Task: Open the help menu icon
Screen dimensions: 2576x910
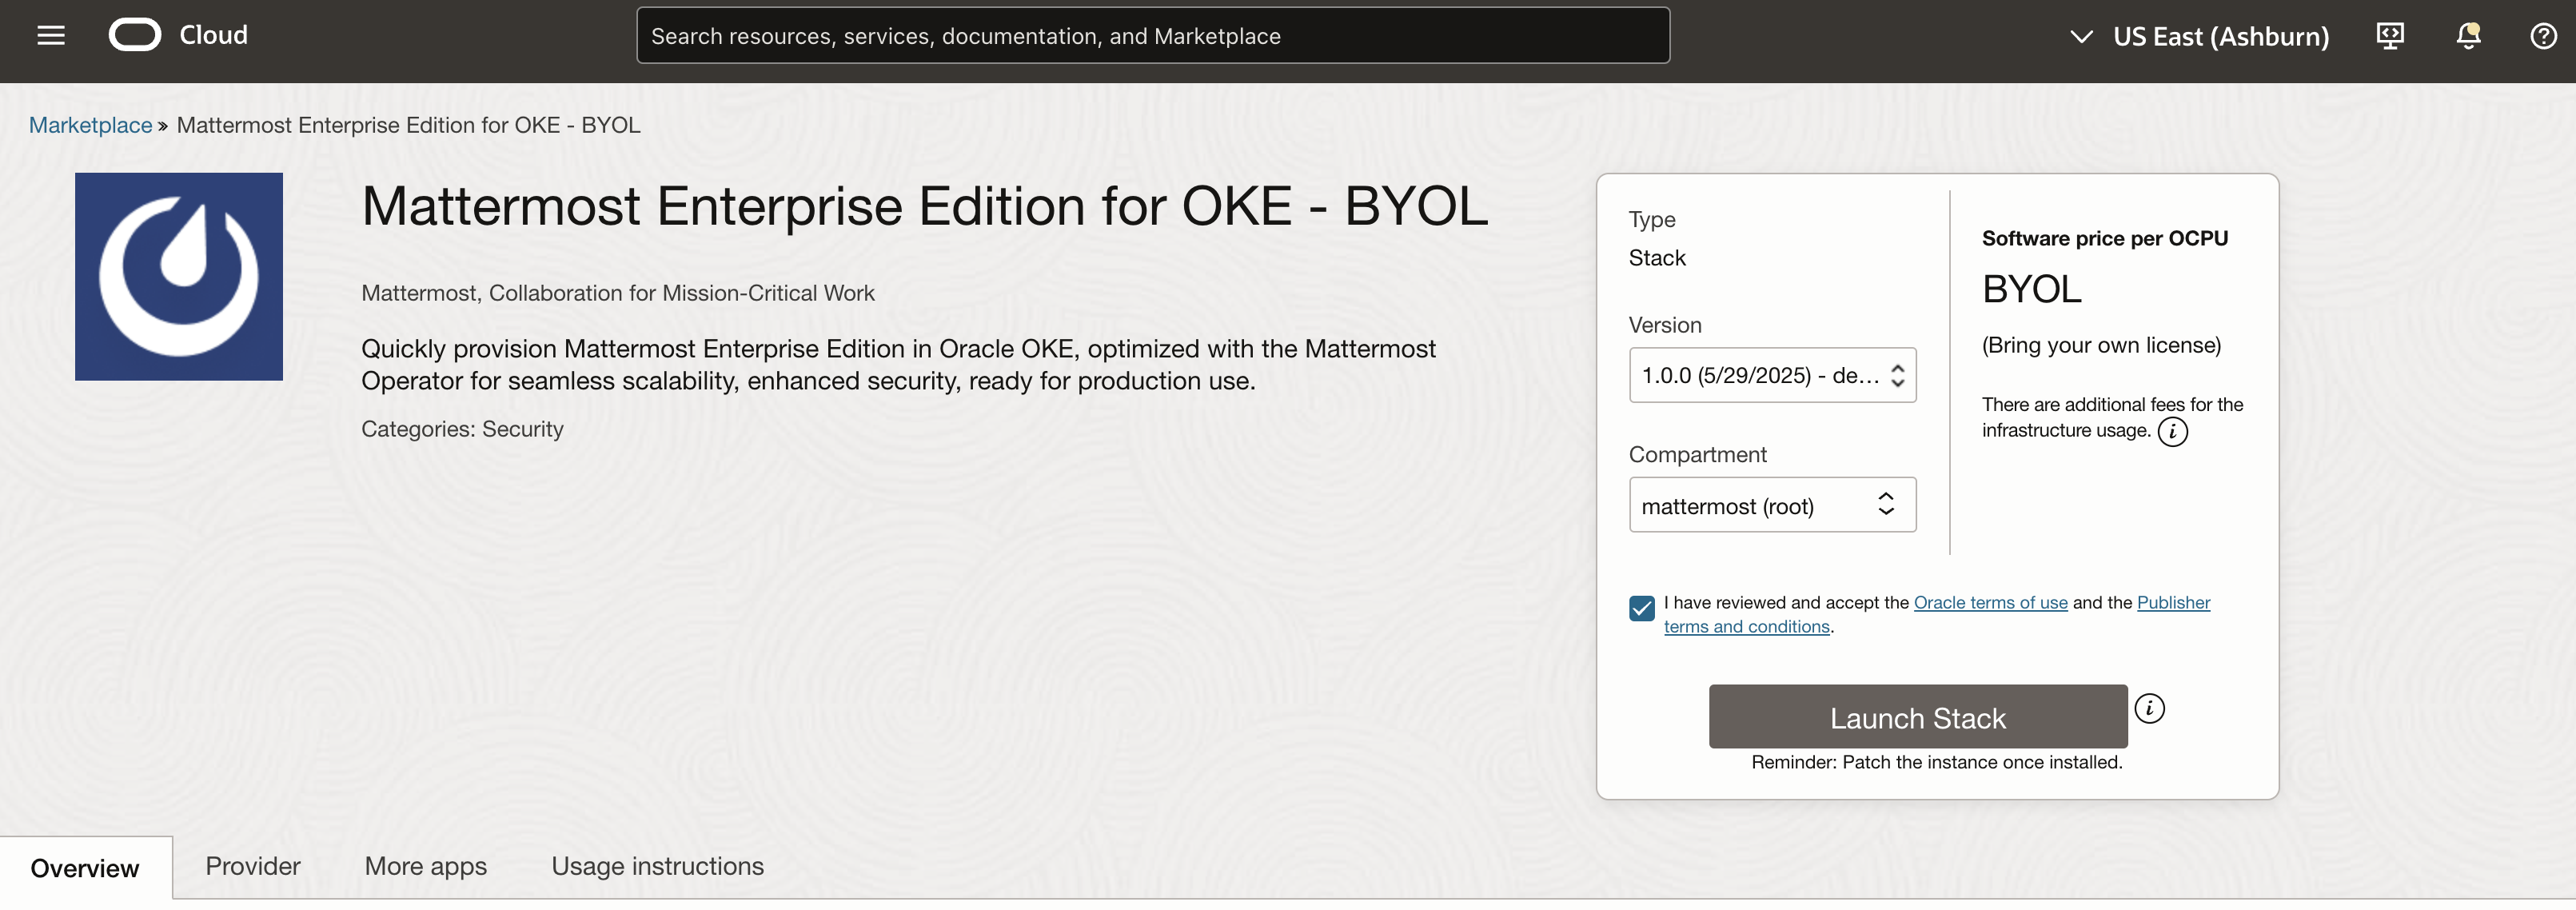Action: click(x=2543, y=35)
